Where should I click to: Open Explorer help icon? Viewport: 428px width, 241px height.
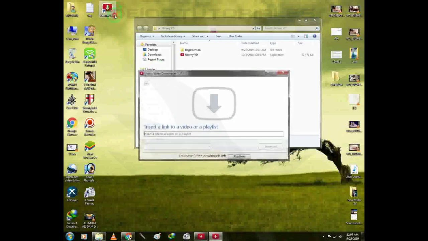pyautogui.click(x=314, y=36)
